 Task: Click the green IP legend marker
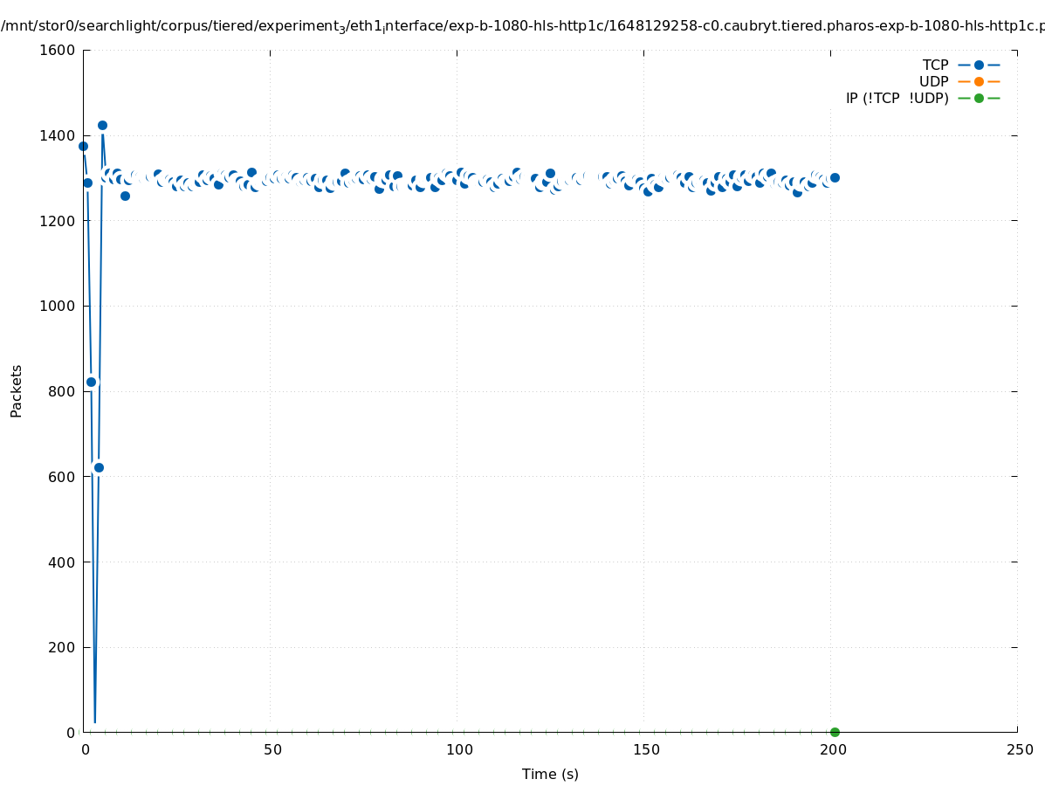[x=979, y=98]
